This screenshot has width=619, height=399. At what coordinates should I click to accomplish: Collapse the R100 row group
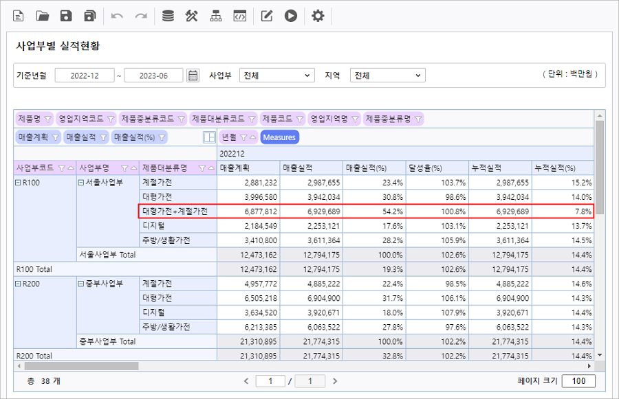18,183
